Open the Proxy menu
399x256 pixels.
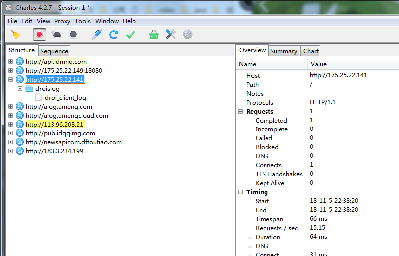pos(62,21)
